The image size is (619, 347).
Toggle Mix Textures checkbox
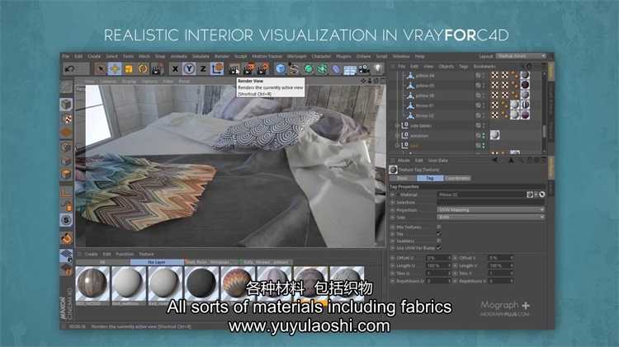(x=439, y=227)
